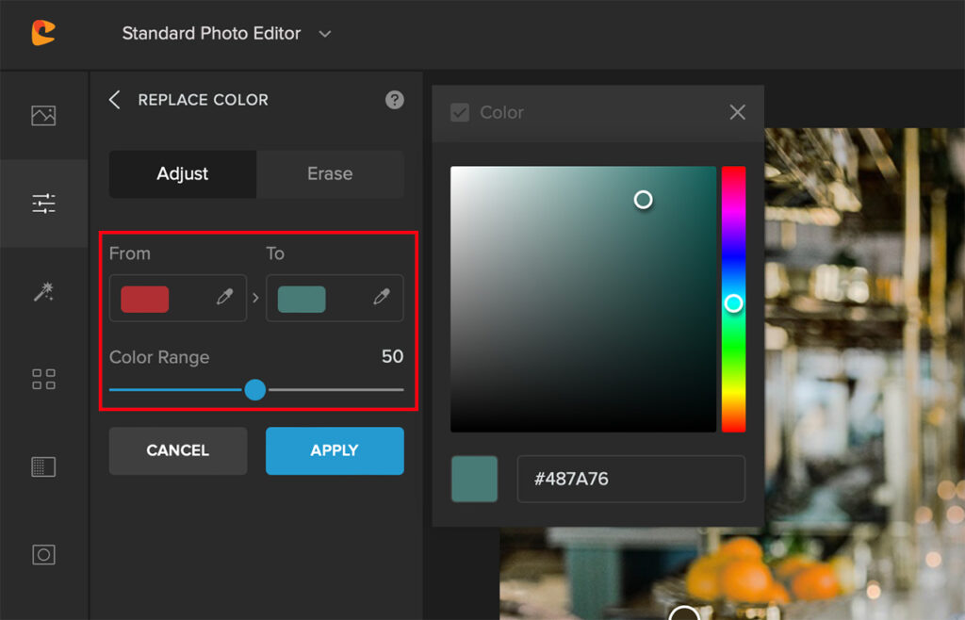Click the red From color swatch

tap(144, 299)
